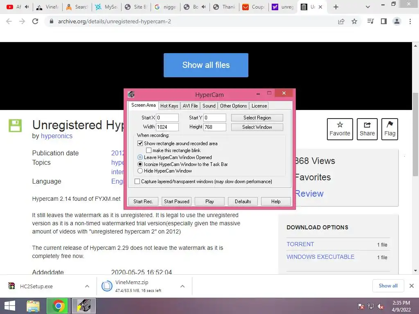Open the Hot Keys tab in HyperCam

click(x=169, y=106)
